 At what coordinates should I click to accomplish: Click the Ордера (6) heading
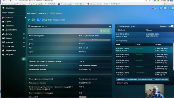(122, 41)
